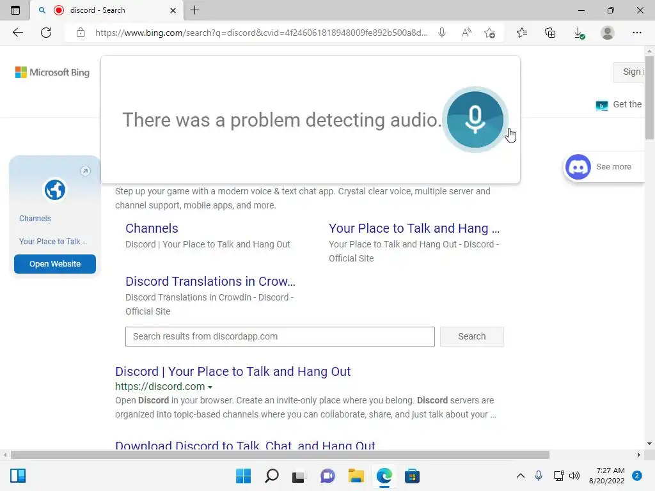Open a new tab

(194, 10)
